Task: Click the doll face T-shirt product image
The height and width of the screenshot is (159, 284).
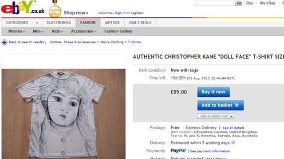Action: pyautogui.click(x=63, y=114)
